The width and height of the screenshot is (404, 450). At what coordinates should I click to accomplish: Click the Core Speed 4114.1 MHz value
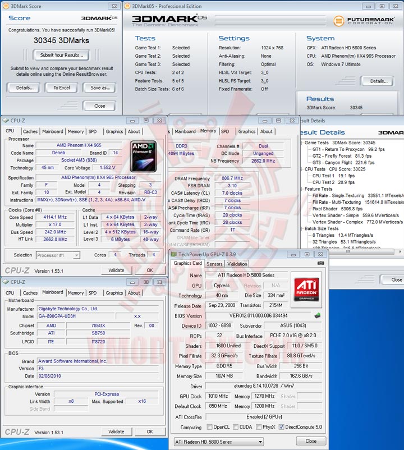pos(55,217)
